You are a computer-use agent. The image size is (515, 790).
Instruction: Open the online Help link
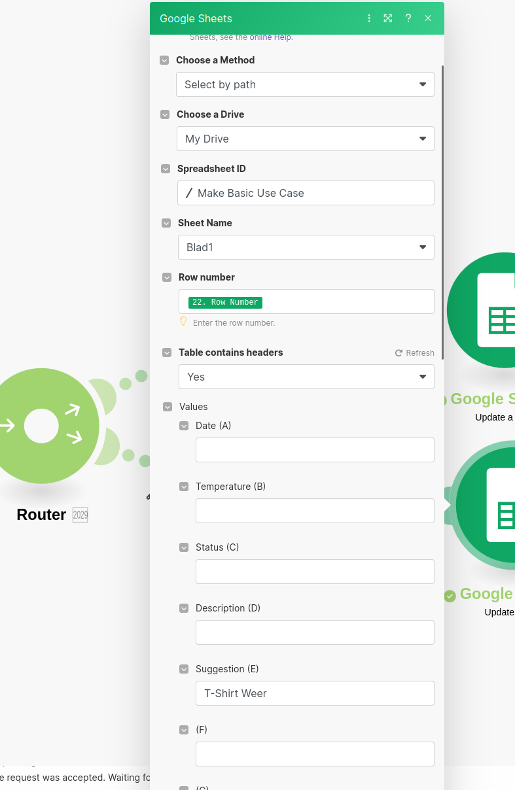pos(270,37)
